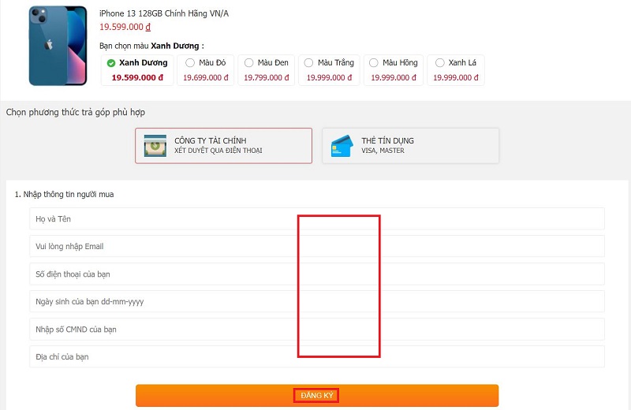
Task: Click Số điện thoại của bạn field
Action: point(317,274)
